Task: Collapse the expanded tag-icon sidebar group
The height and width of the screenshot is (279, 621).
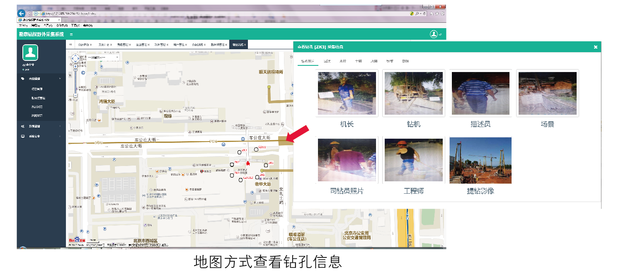Action: coord(60,78)
